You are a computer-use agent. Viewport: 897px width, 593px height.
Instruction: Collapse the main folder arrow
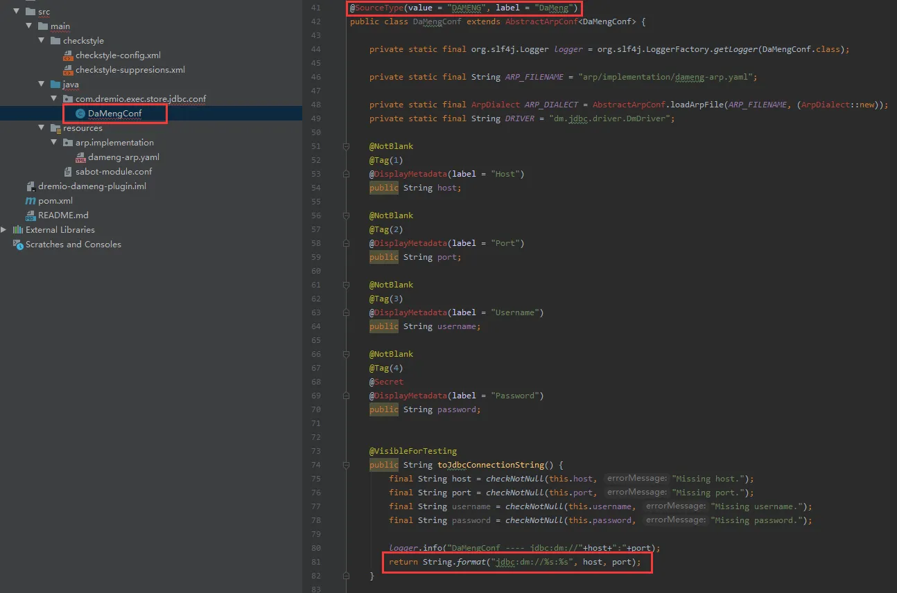[x=28, y=26]
